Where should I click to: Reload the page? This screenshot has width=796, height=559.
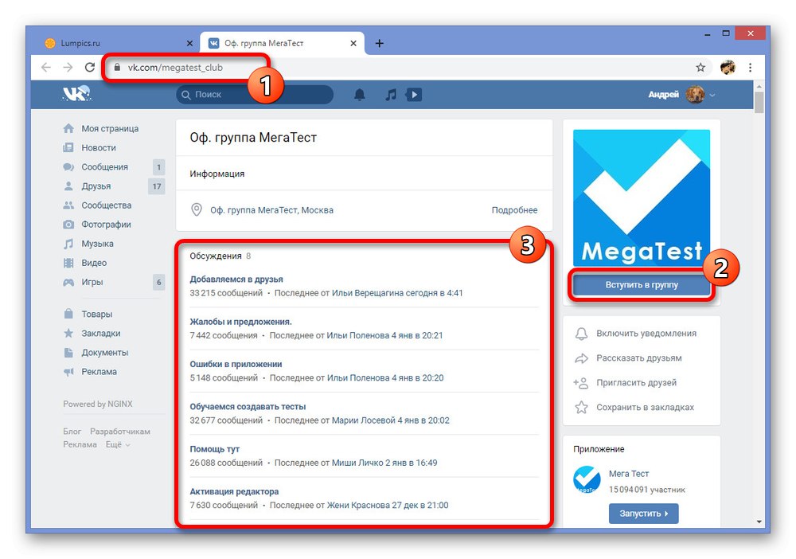tap(90, 68)
